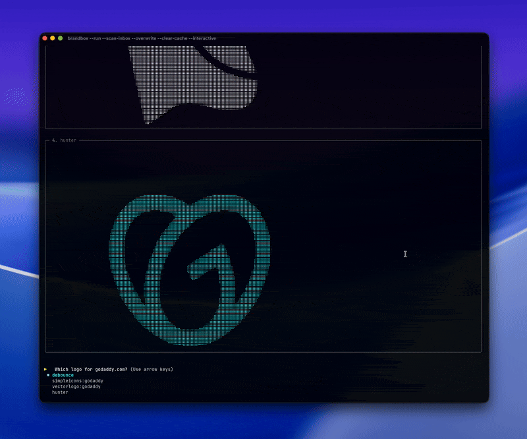527x439 pixels.
Task: Select the hunter logo option
Action: [x=60, y=392]
